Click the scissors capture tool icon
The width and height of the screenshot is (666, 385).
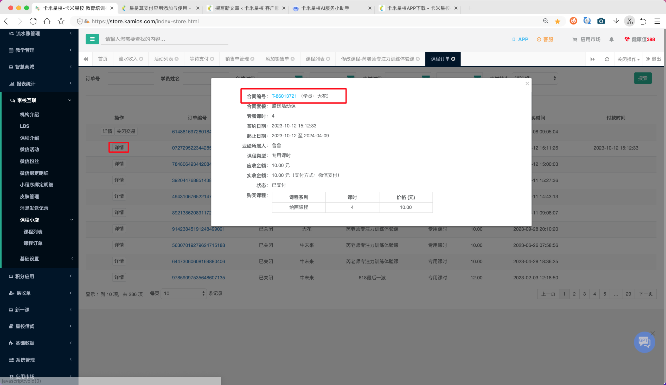[x=629, y=21]
